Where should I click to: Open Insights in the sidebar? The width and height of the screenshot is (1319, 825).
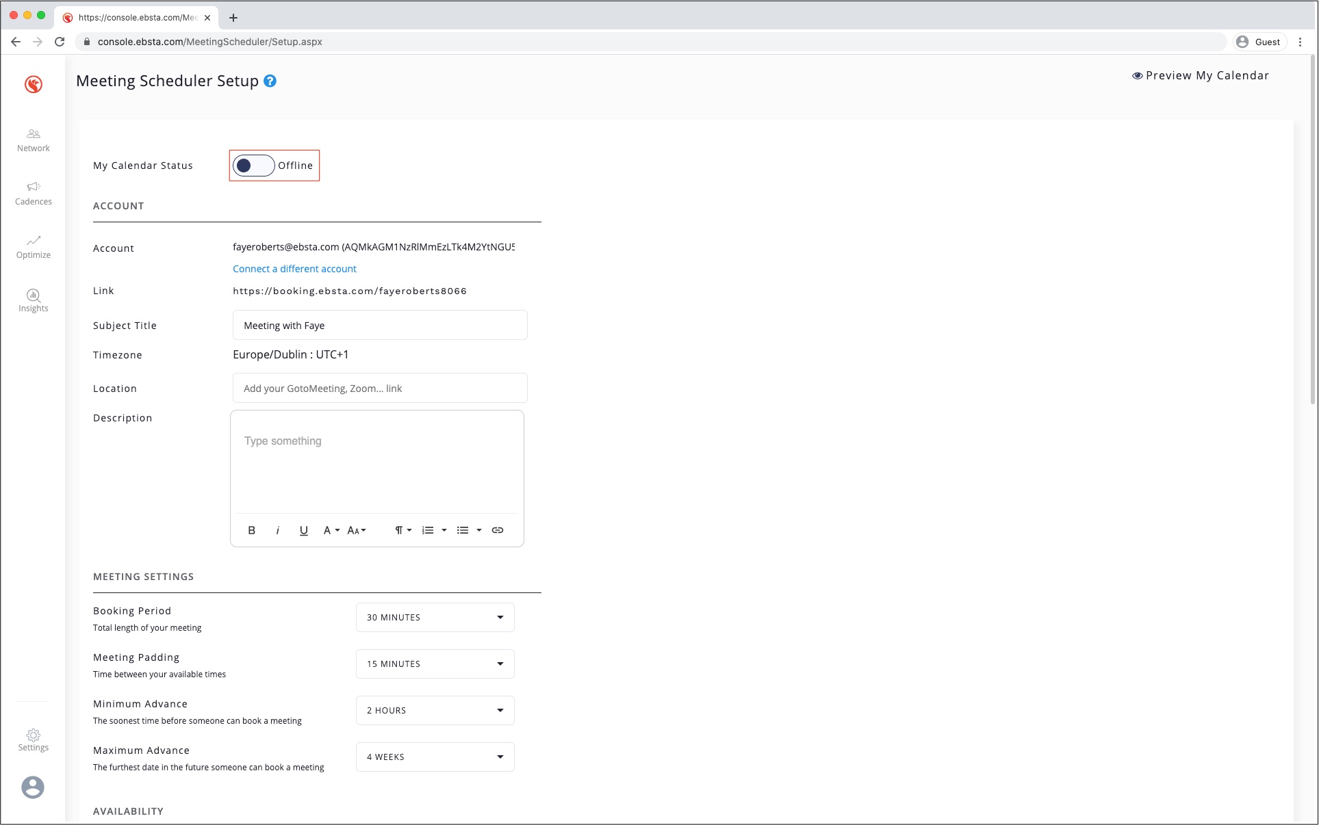point(33,300)
